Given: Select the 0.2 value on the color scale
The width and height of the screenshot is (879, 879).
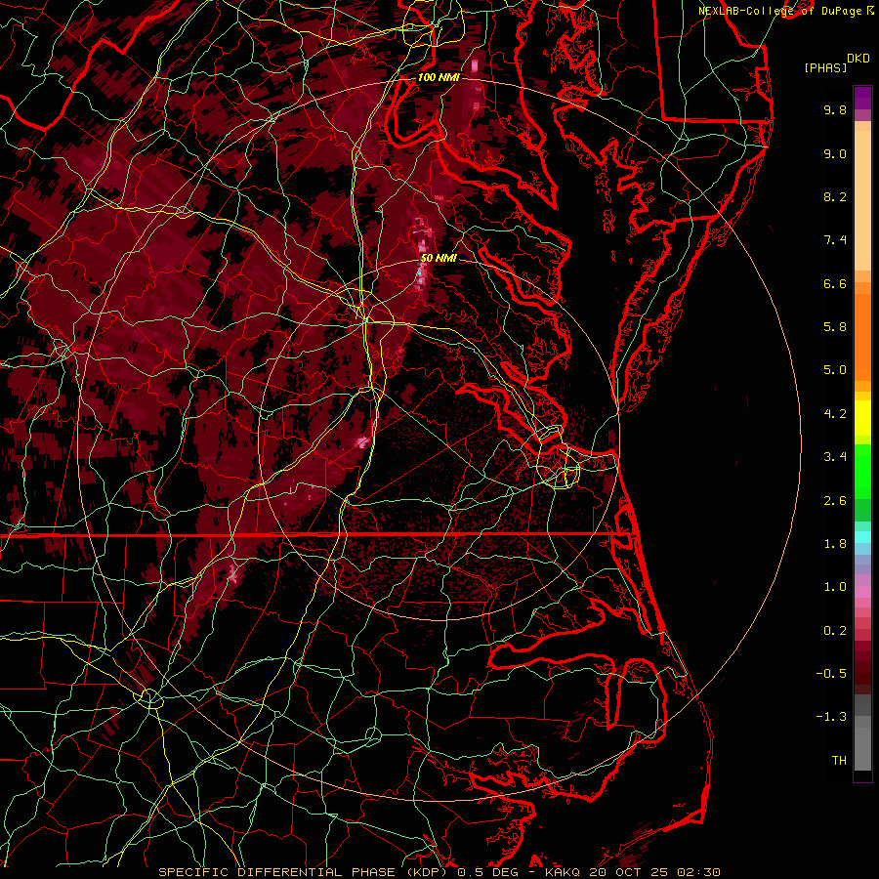Looking at the screenshot, I should pyautogui.click(x=835, y=631).
